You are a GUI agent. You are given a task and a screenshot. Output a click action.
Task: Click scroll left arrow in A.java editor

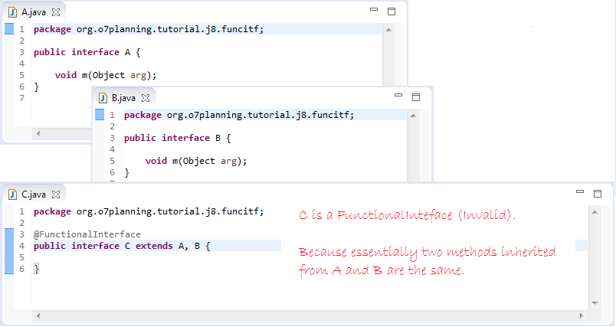(38, 133)
